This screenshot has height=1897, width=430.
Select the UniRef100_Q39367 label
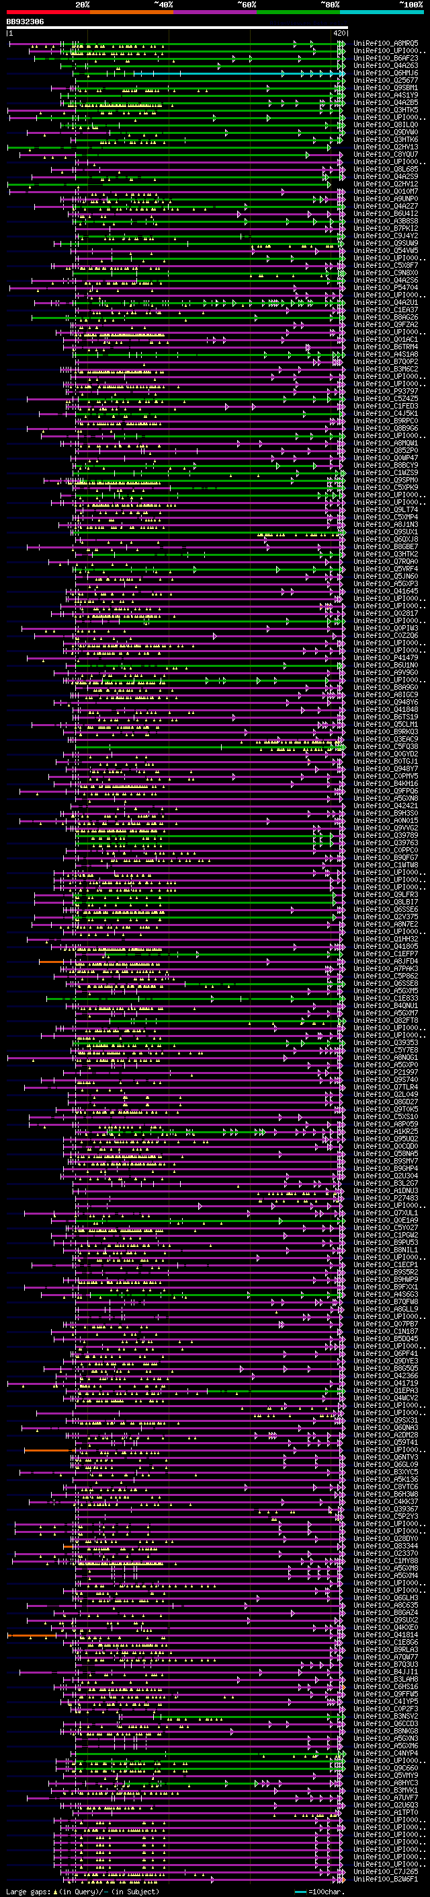(x=386, y=1509)
